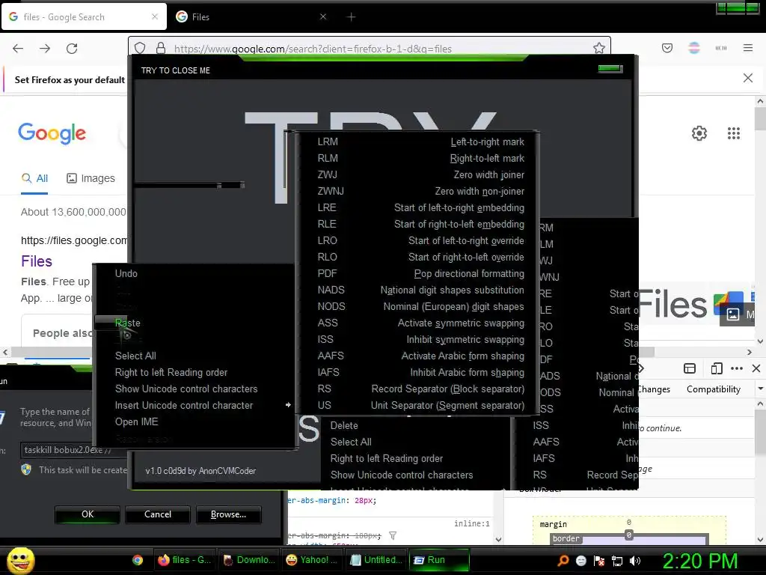Bookmark this page with the star icon

pos(599,48)
